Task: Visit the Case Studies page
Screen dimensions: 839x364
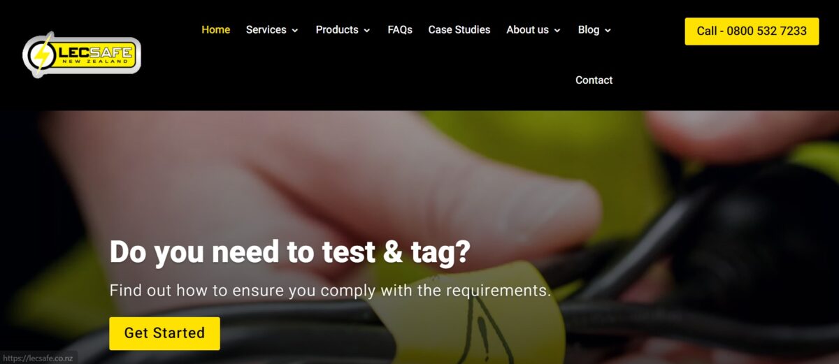Action: (459, 30)
